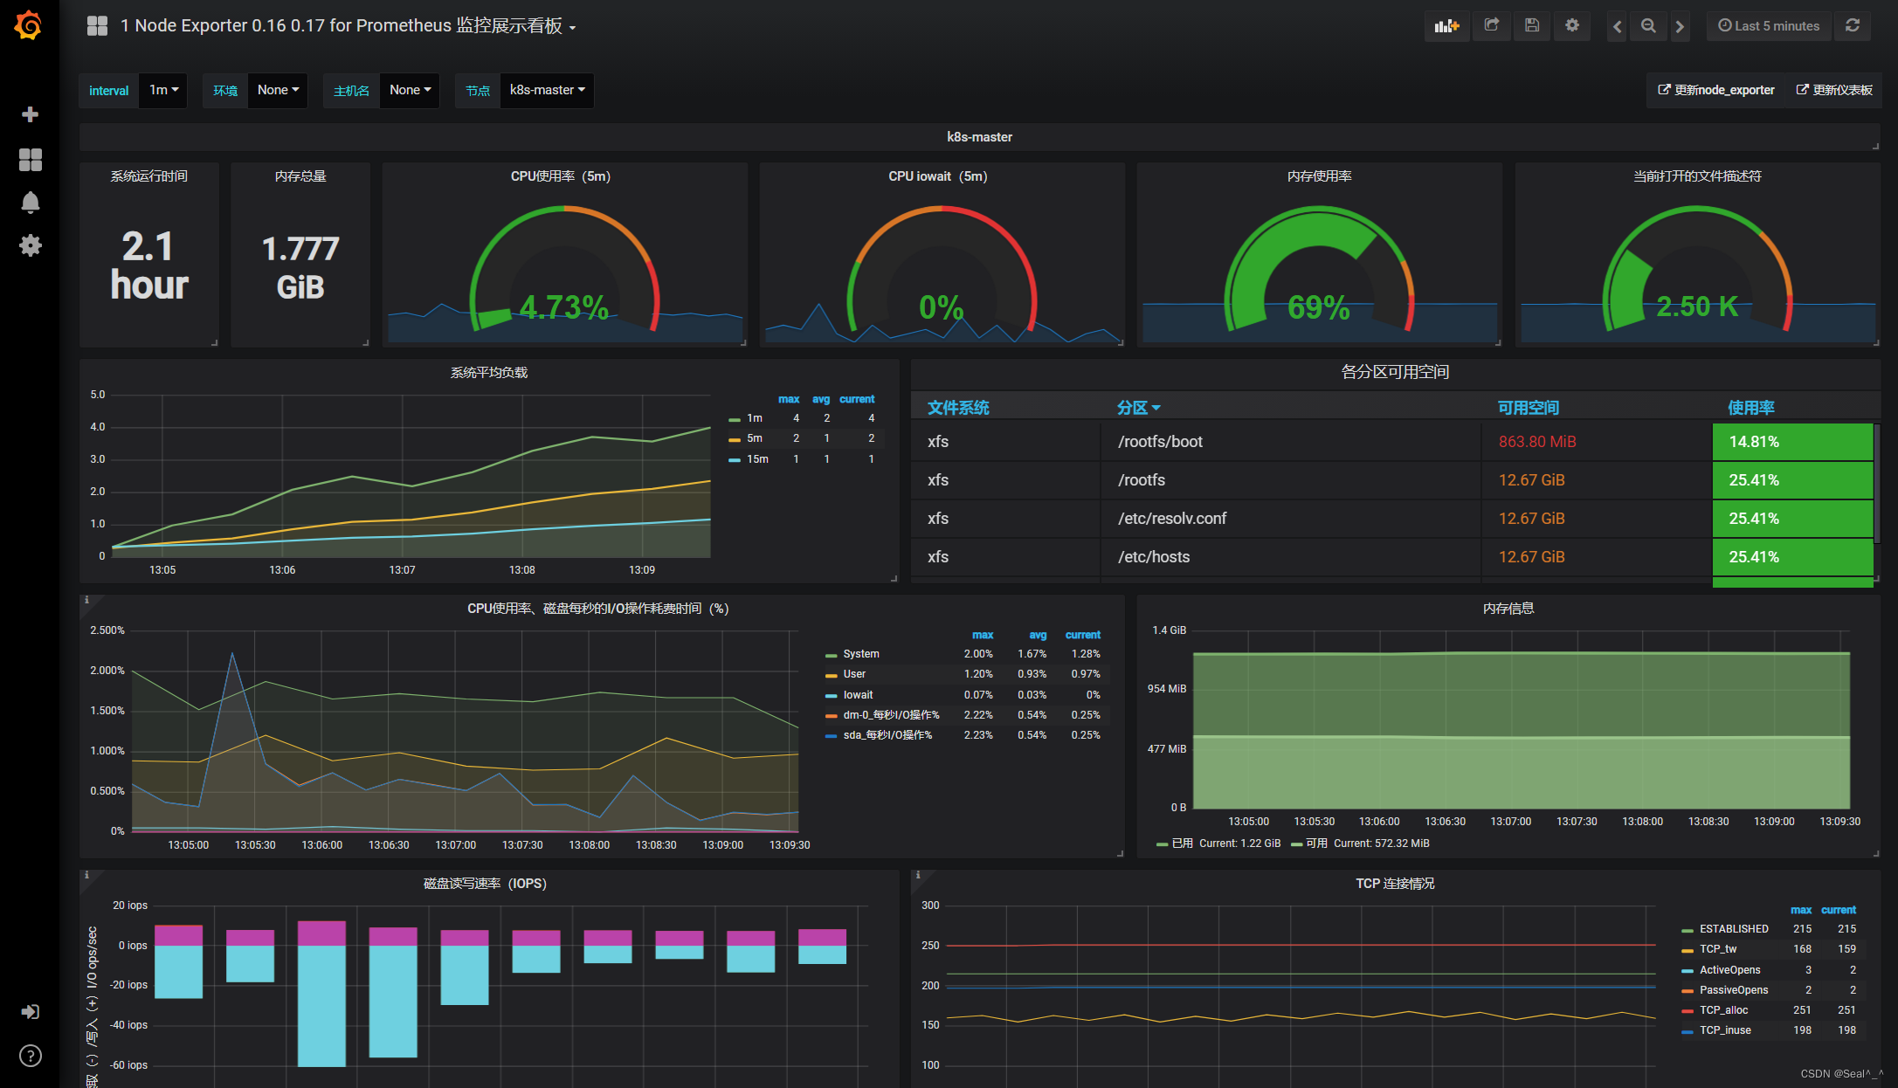This screenshot has width=1898, height=1088.
Task: Open the Grafana home logo
Action: click(x=29, y=25)
